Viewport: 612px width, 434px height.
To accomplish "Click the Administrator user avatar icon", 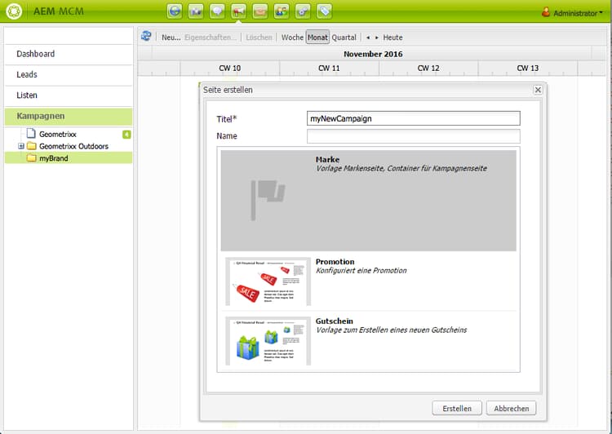I will pyautogui.click(x=546, y=12).
